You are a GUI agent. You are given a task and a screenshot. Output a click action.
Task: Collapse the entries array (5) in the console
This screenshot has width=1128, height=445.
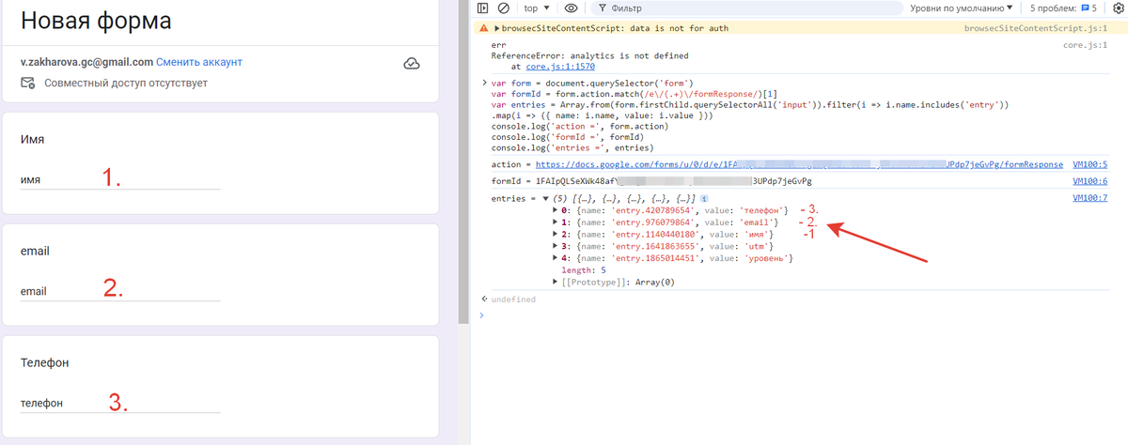pyautogui.click(x=547, y=199)
